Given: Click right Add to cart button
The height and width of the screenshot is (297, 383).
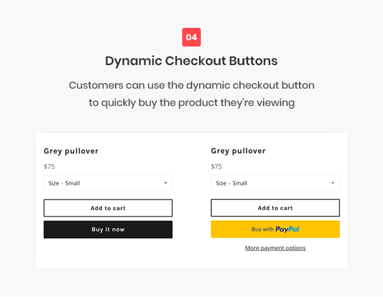Looking at the screenshot, I should pyautogui.click(x=275, y=208).
